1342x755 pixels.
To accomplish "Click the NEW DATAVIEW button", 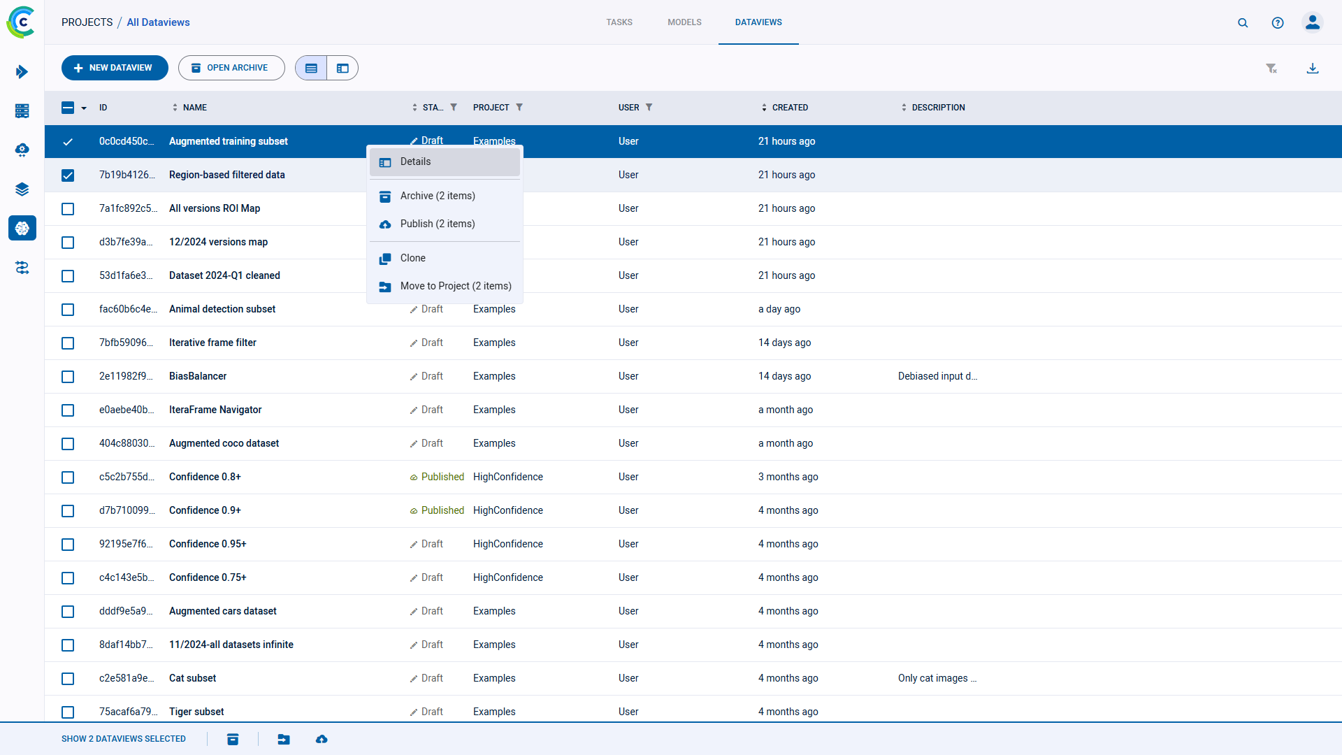I will (115, 68).
